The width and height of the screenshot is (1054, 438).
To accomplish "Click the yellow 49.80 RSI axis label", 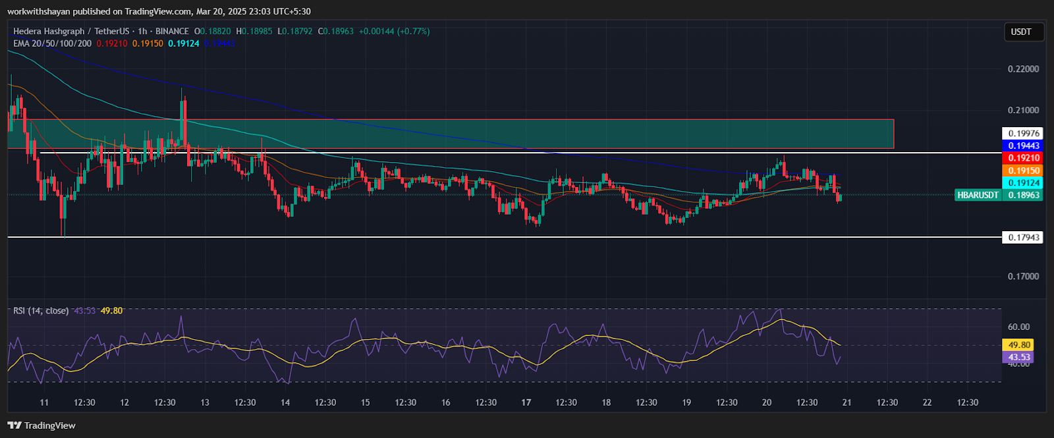I will coord(1018,344).
